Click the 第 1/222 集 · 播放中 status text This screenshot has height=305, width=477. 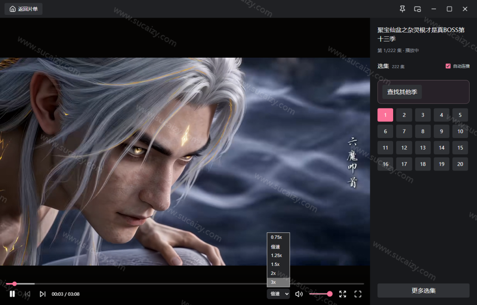click(x=398, y=50)
